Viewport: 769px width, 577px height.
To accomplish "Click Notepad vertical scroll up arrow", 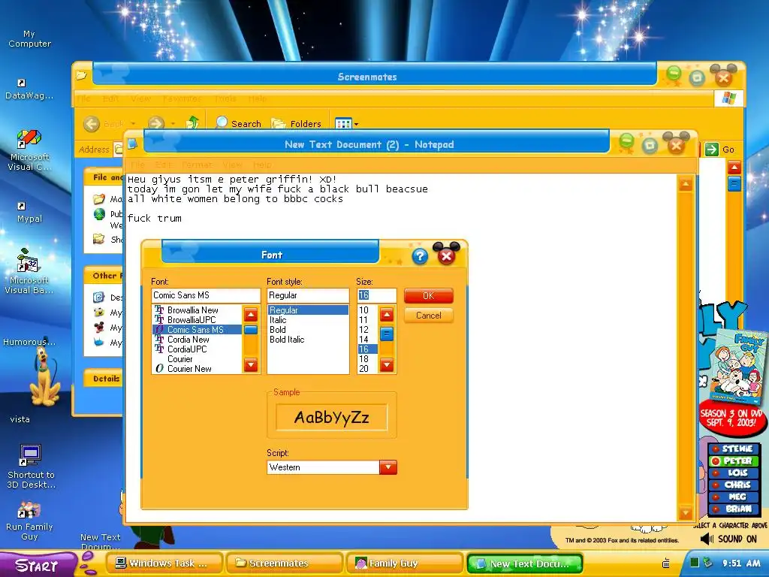I will (x=685, y=184).
